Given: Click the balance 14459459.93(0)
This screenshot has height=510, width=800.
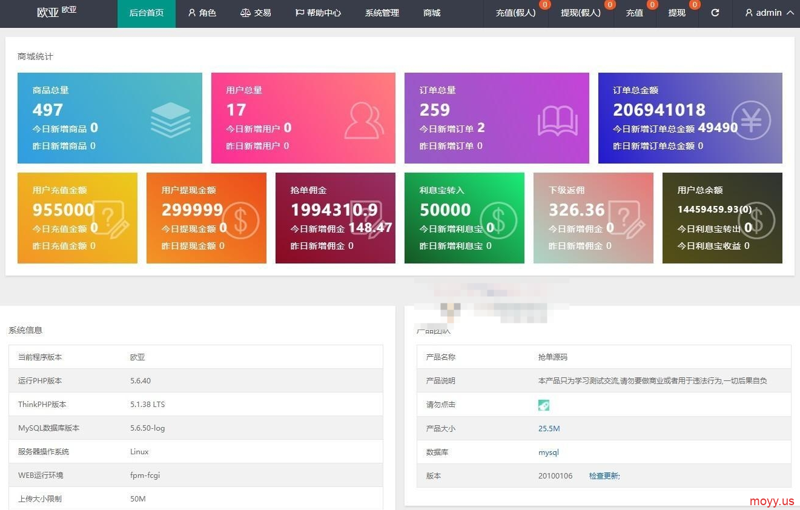Looking at the screenshot, I should click(715, 209).
